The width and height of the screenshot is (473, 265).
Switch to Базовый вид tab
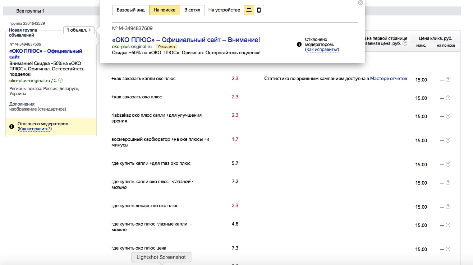click(x=131, y=10)
